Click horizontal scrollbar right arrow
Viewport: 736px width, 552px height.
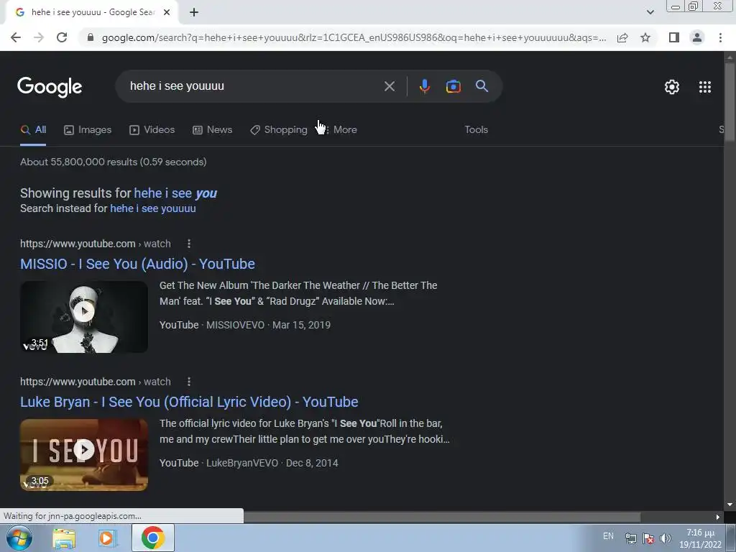click(718, 517)
